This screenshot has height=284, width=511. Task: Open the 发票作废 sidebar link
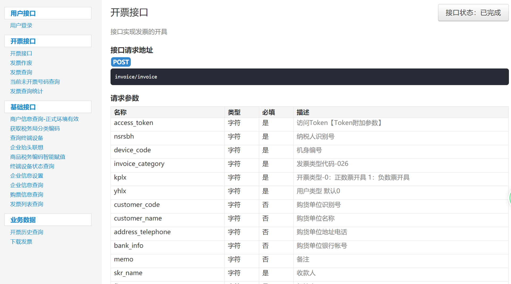tap(21, 63)
